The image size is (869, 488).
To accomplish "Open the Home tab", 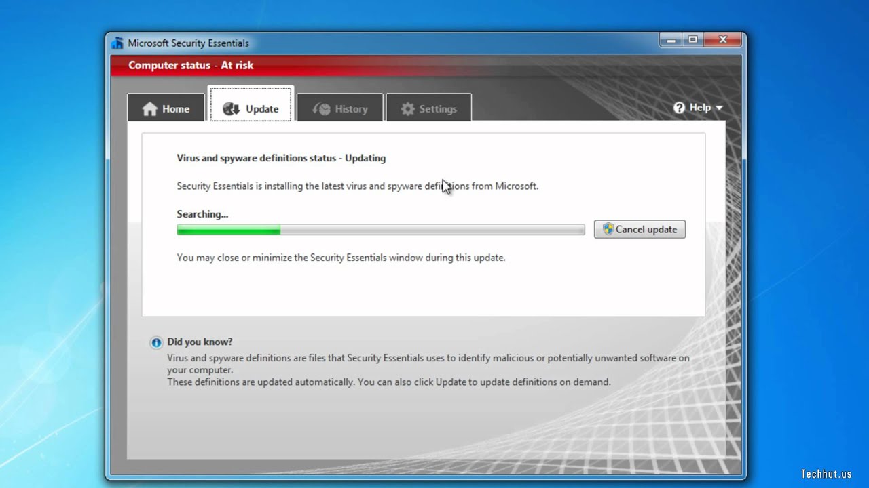I will [166, 108].
